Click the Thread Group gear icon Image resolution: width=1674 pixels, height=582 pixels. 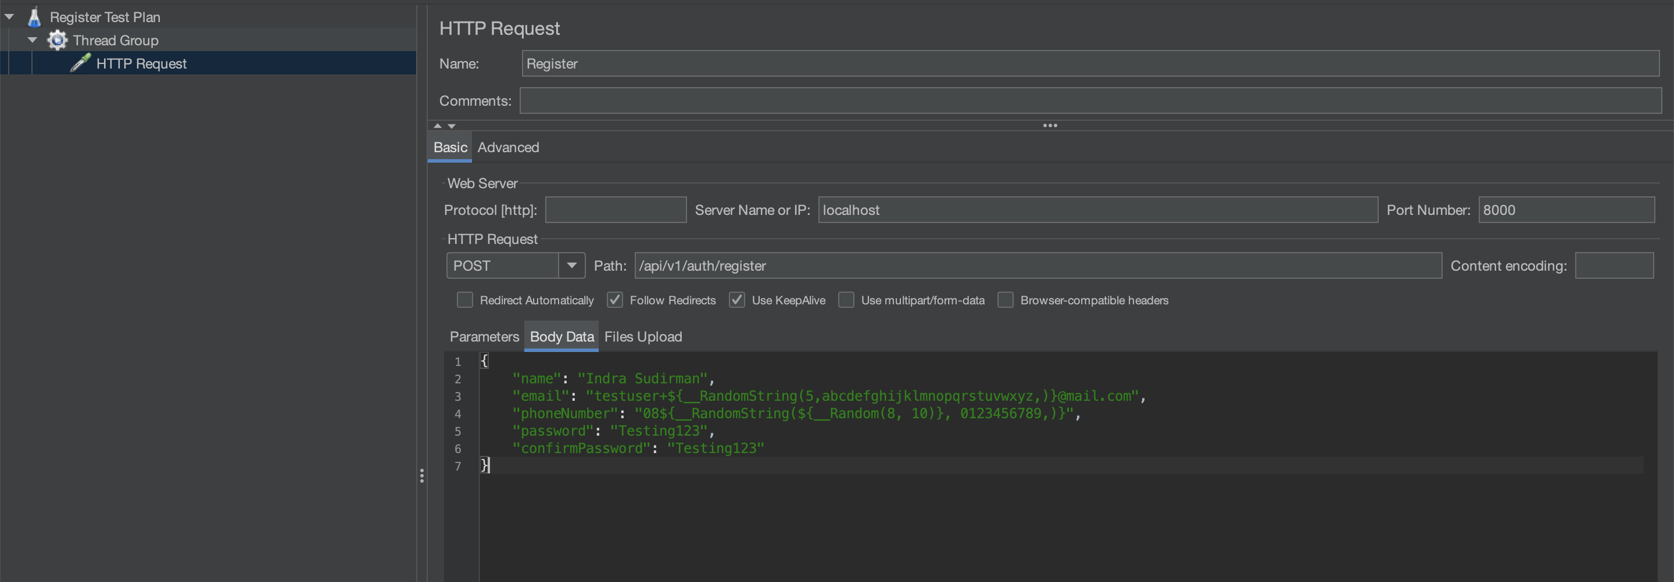[x=57, y=39]
